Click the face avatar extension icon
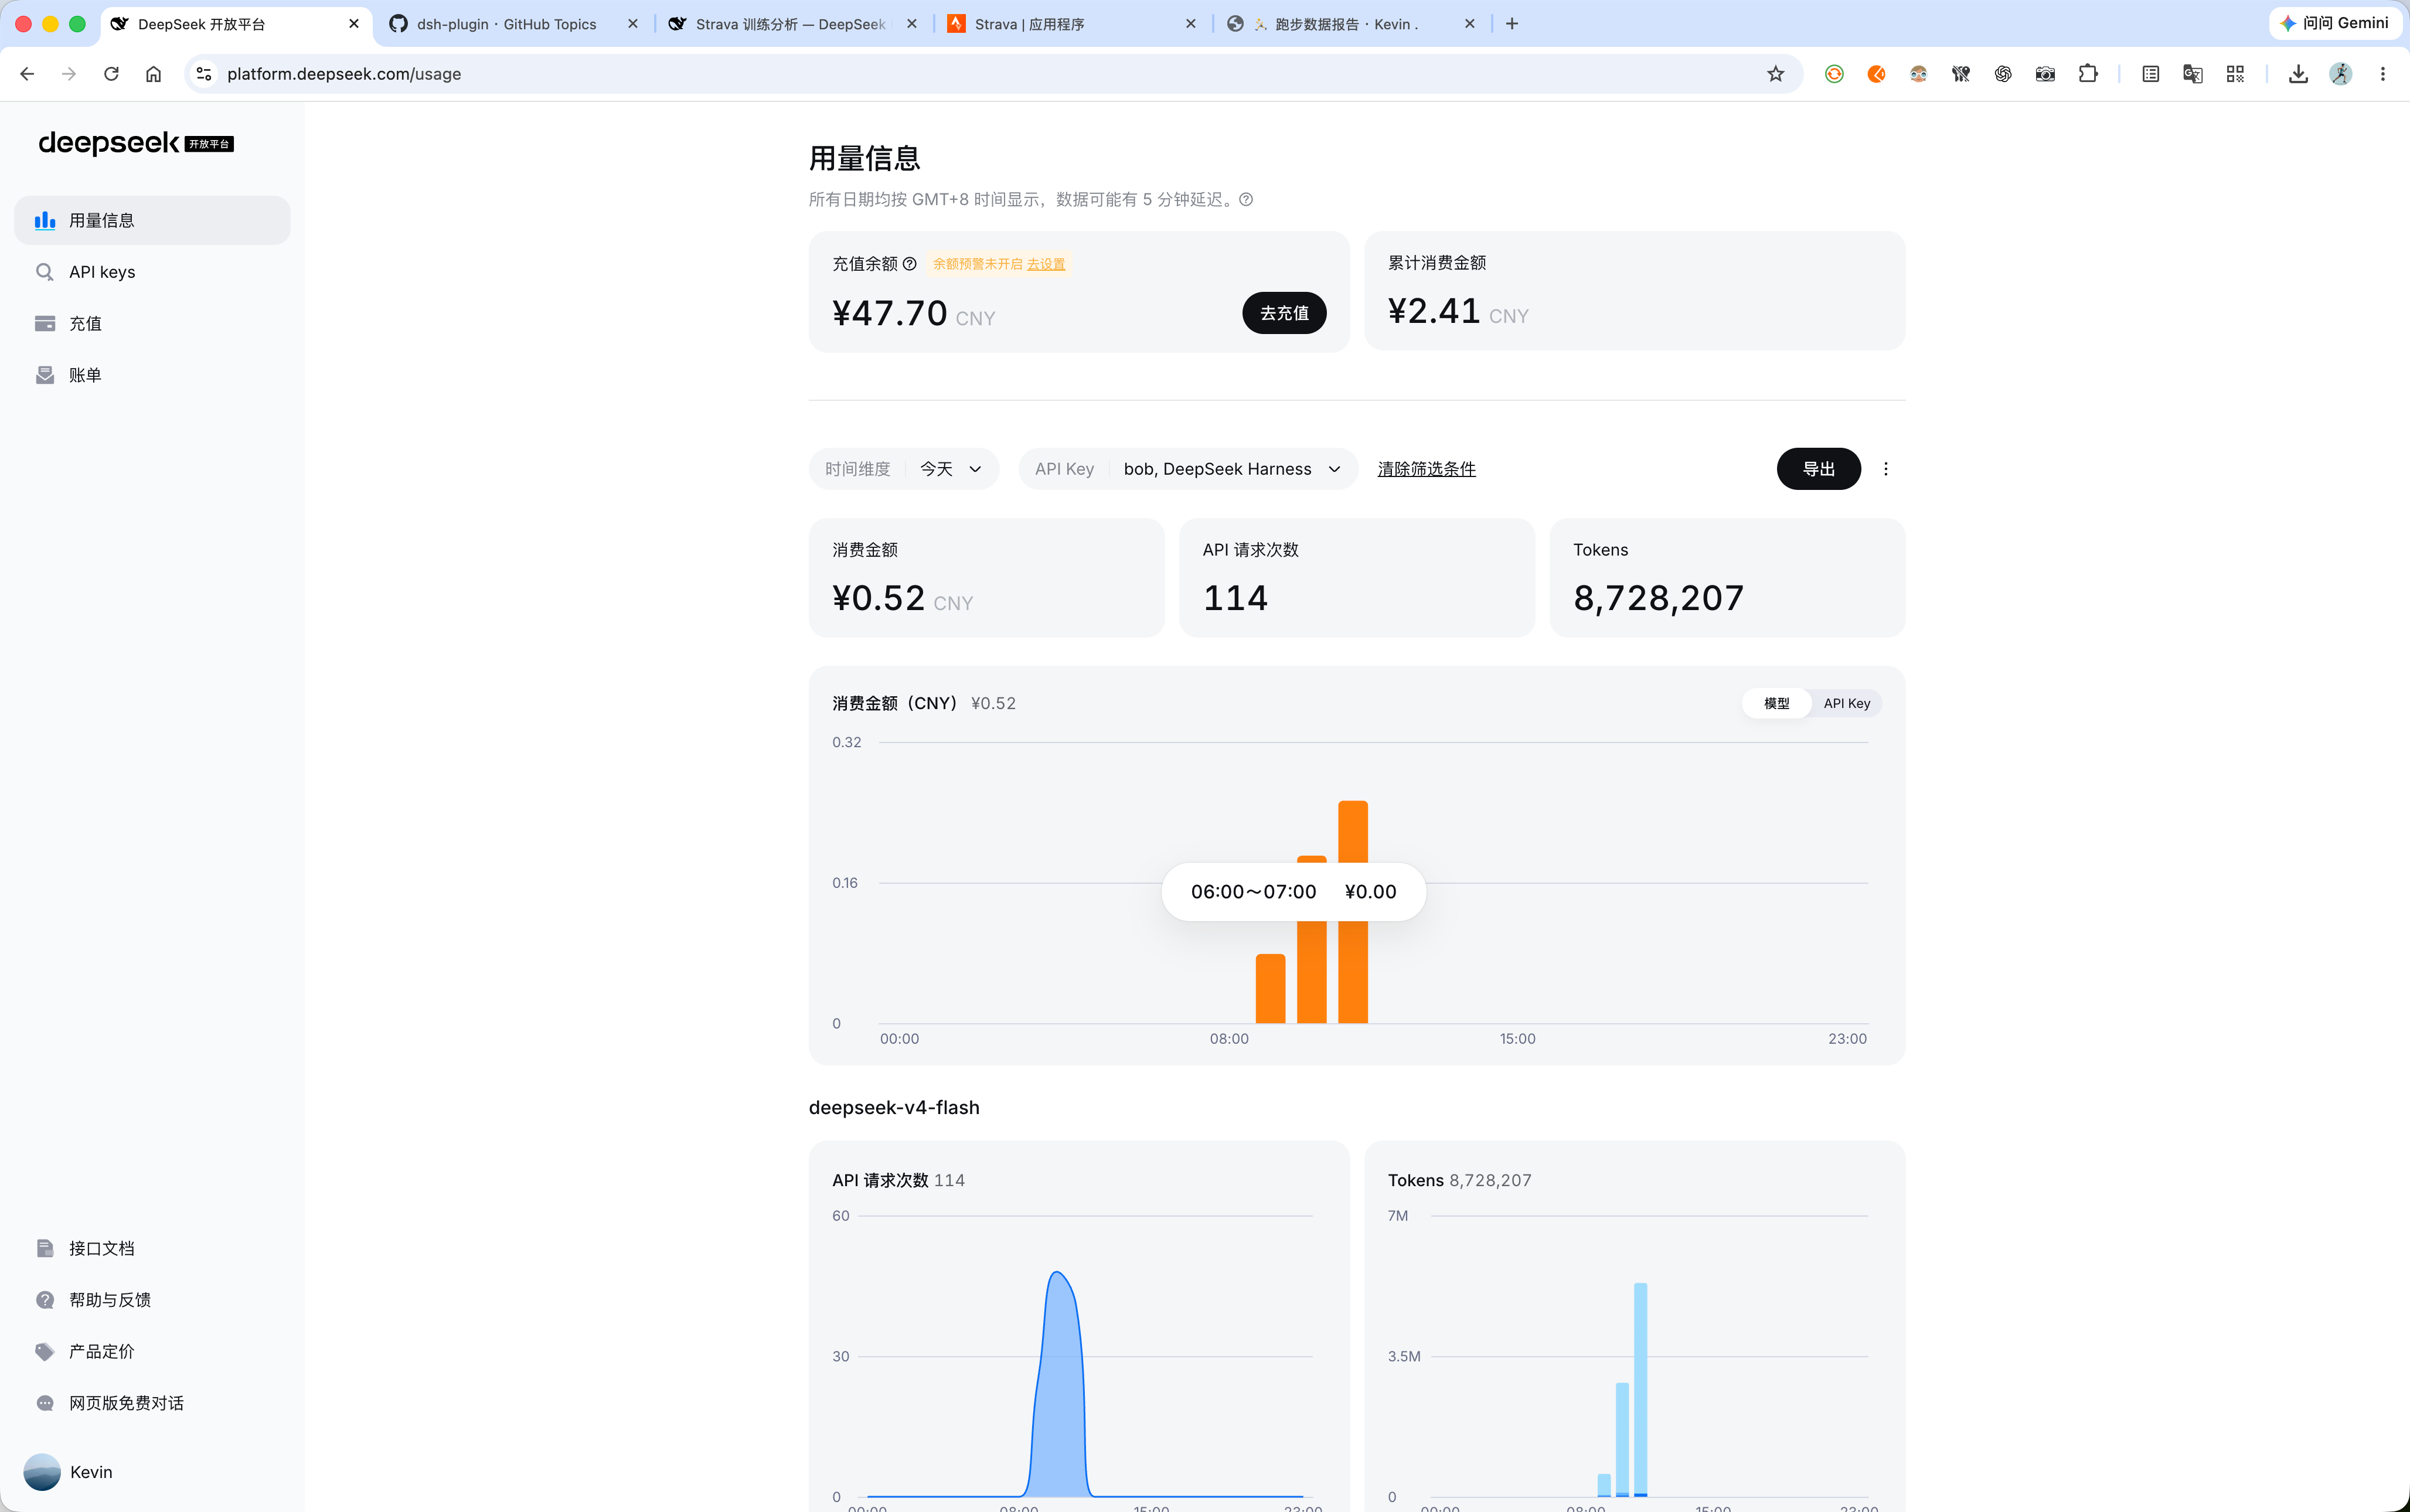The width and height of the screenshot is (2410, 1512). click(x=1918, y=74)
